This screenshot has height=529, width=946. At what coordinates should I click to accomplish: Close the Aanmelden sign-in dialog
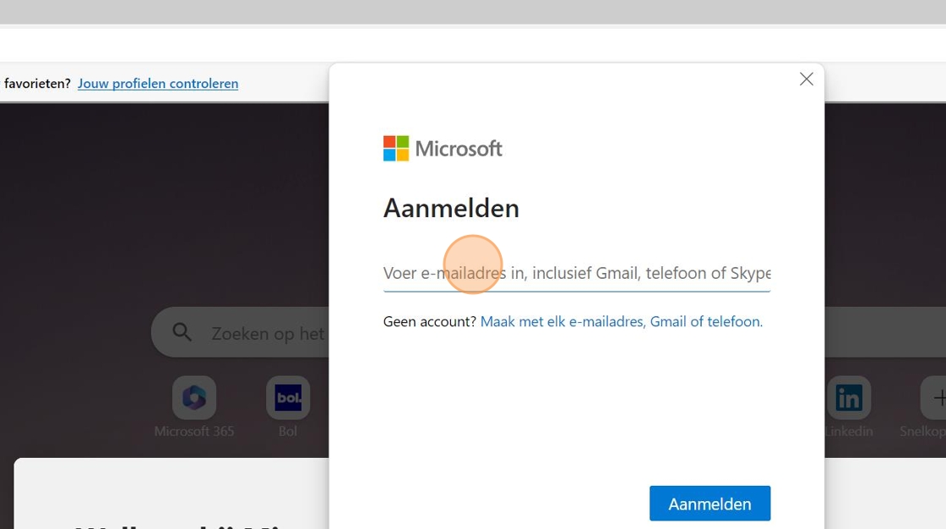(807, 79)
